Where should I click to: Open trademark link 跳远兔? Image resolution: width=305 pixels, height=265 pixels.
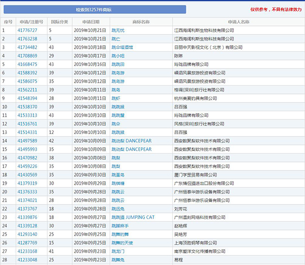[x=118, y=209]
